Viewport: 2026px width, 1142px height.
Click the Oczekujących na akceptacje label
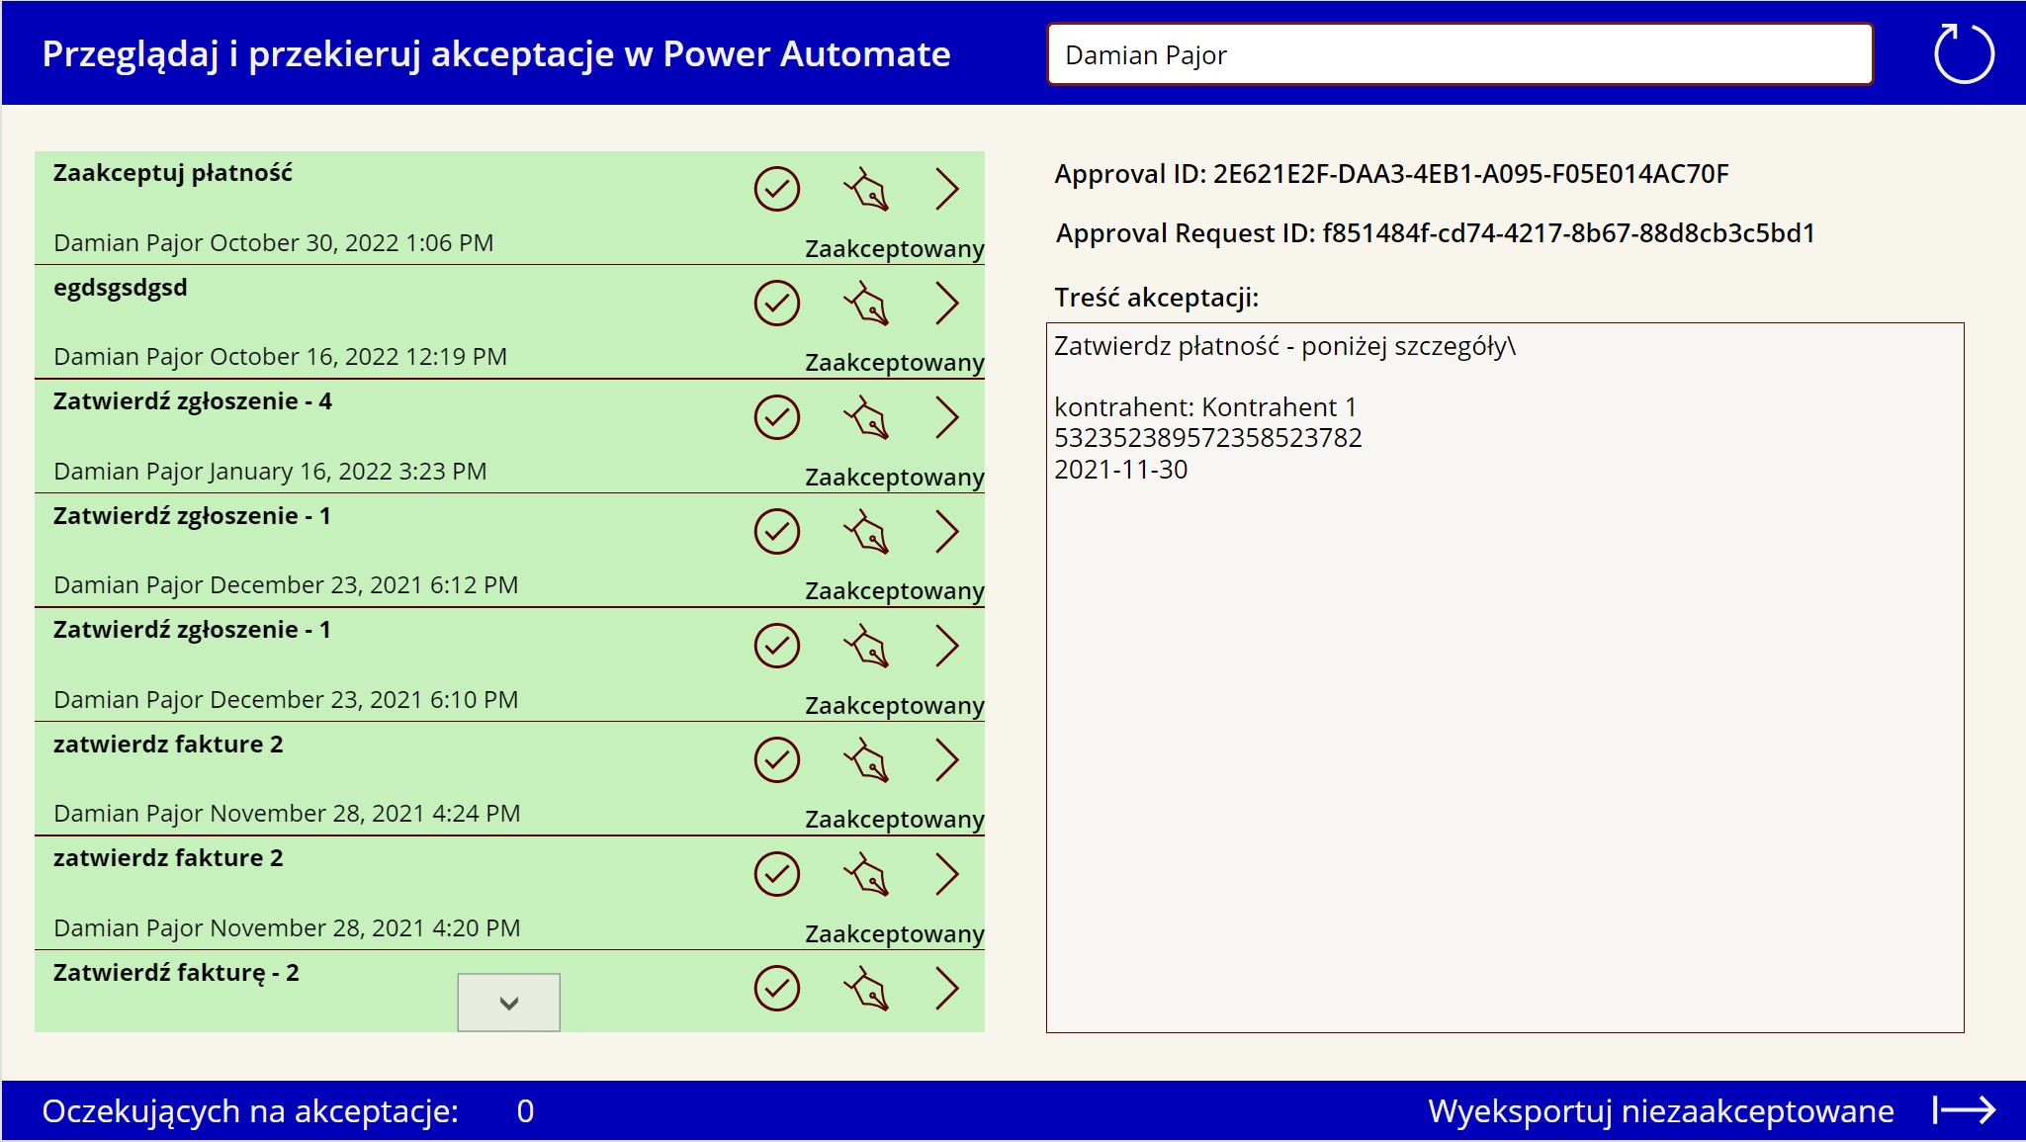tap(250, 1111)
